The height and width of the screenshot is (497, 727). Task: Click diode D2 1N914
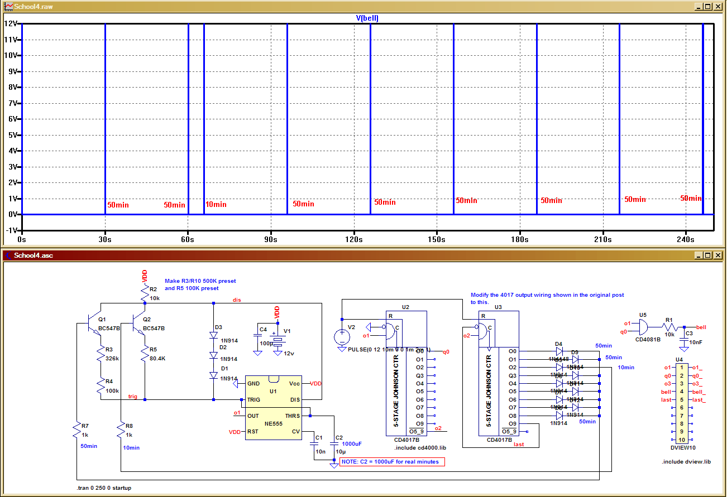(x=213, y=355)
